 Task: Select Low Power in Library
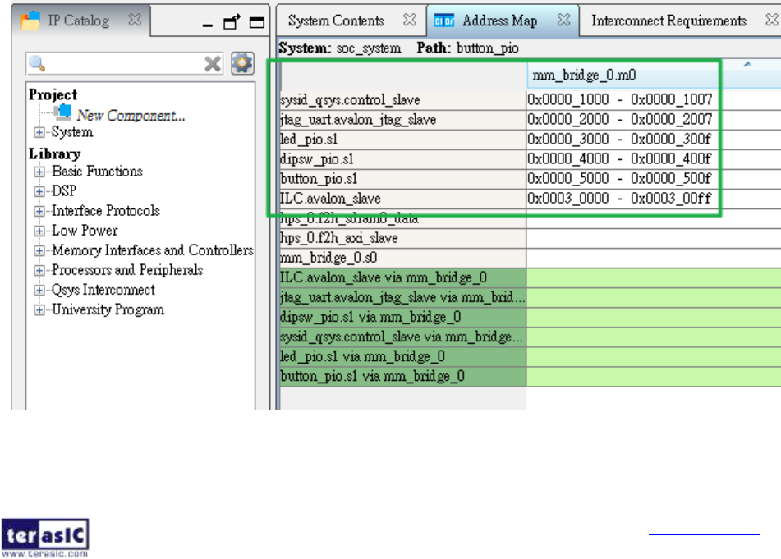tap(85, 231)
